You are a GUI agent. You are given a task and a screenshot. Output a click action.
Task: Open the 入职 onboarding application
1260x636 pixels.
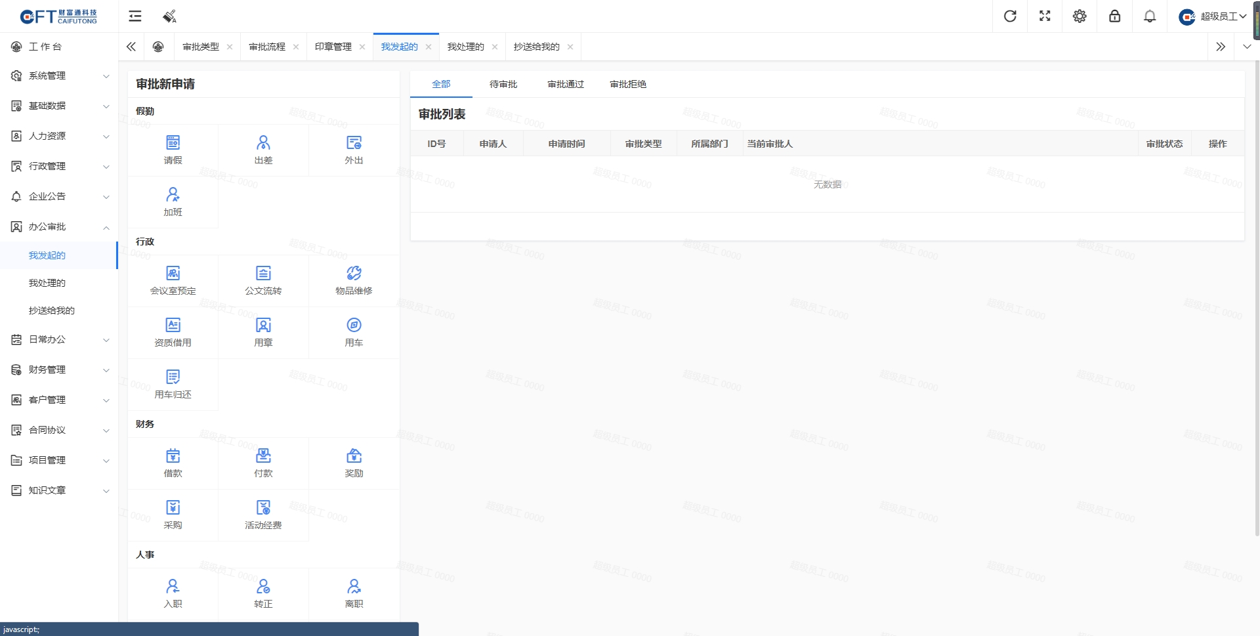point(173,593)
